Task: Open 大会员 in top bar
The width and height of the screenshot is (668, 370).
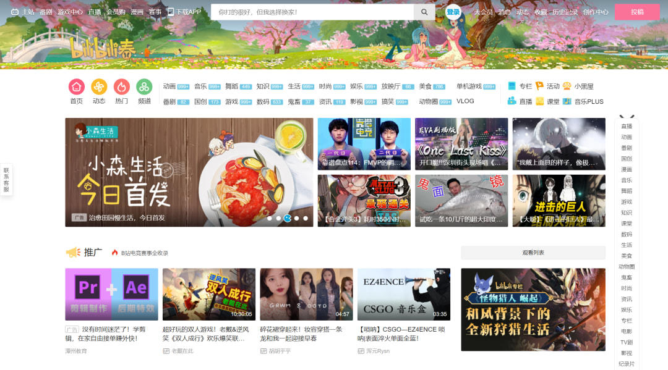Action: [x=484, y=12]
